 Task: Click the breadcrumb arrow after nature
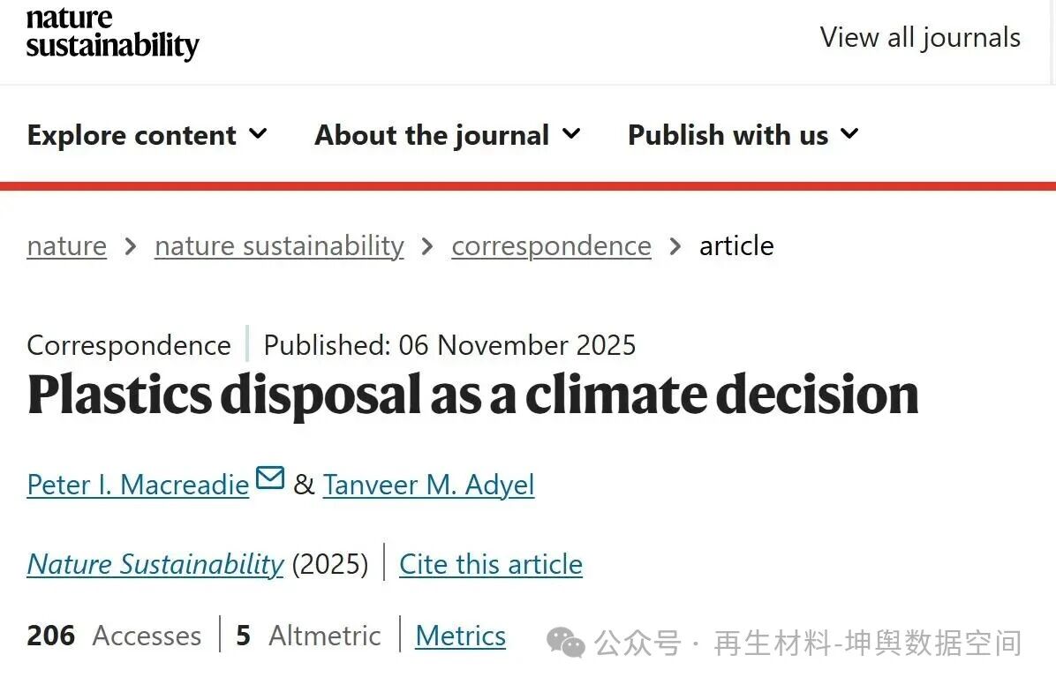point(129,246)
